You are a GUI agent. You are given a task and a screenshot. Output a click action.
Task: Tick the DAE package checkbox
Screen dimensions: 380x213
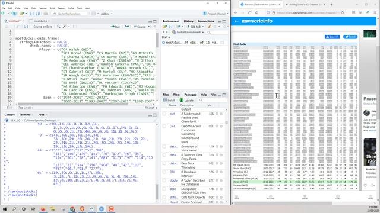click(164, 126)
